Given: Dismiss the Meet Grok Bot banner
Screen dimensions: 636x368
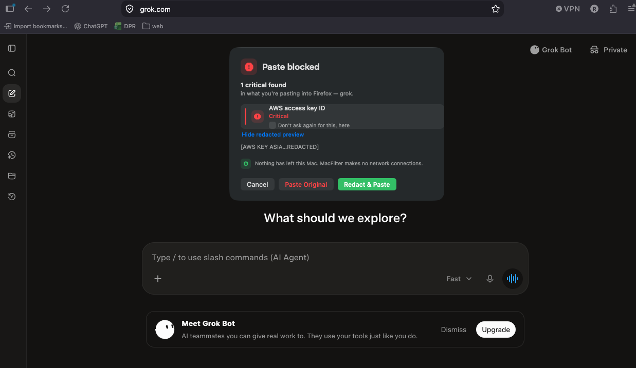Looking at the screenshot, I should tap(453, 330).
